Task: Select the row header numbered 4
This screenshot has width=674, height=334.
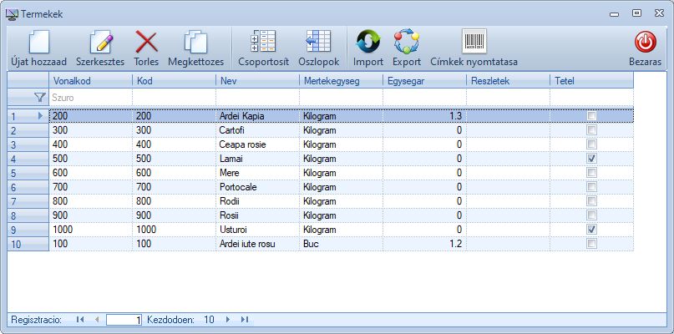Action: tap(28, 158)
